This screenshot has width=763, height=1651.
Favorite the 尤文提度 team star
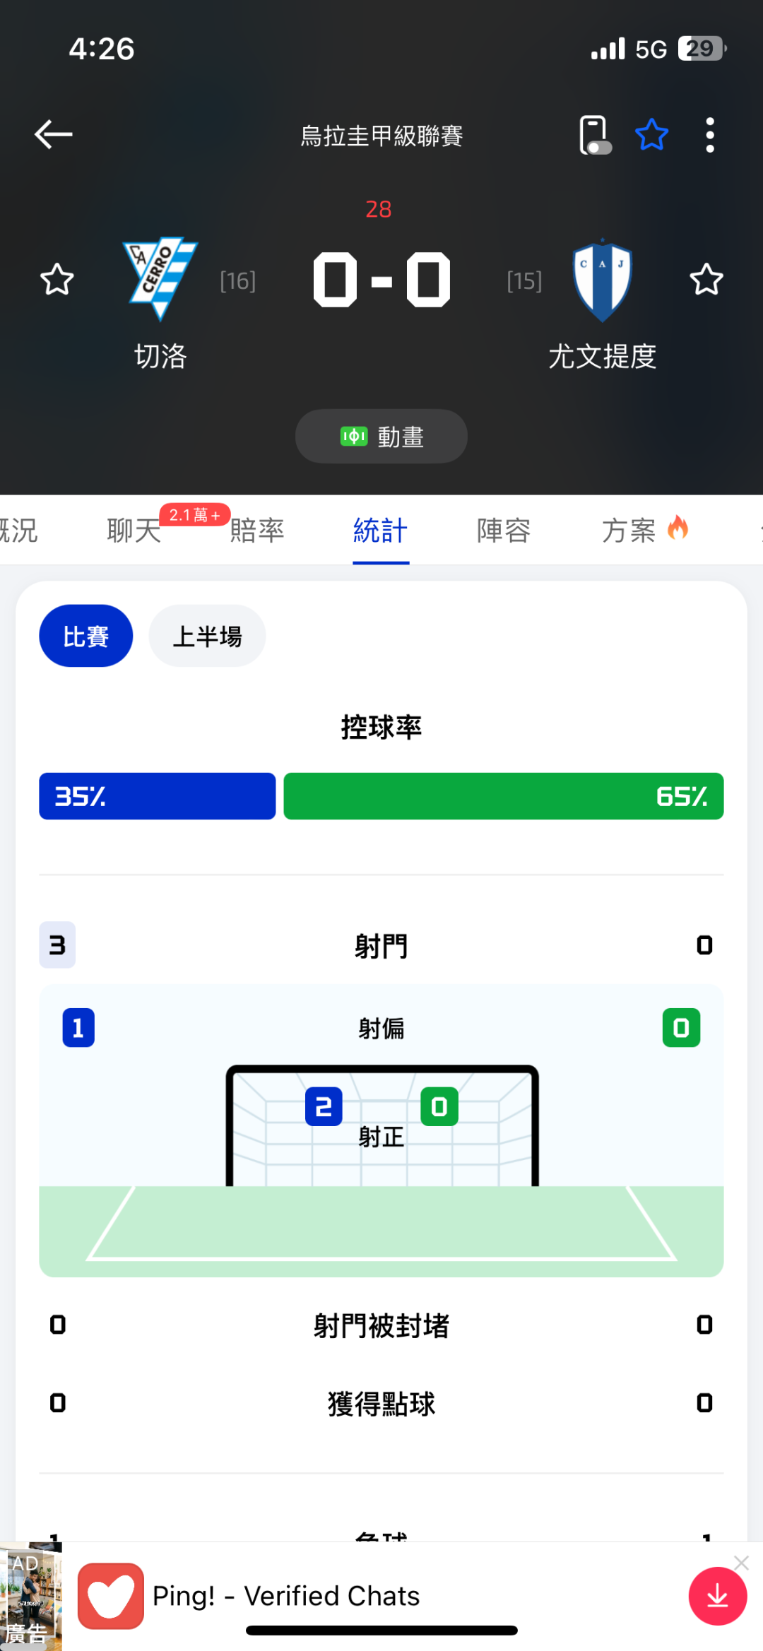click(x=706, y=280)
